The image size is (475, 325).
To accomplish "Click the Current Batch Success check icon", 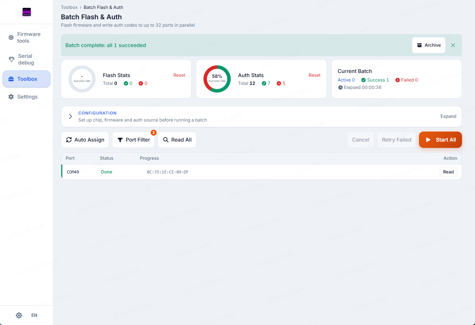I will pos(363,80).
